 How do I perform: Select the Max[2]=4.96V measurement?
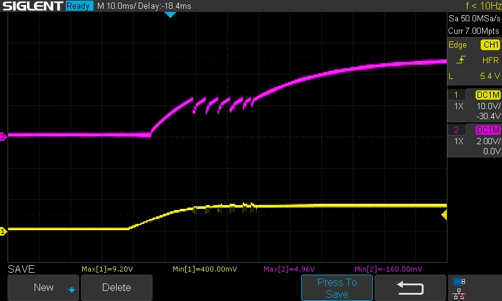289,269
